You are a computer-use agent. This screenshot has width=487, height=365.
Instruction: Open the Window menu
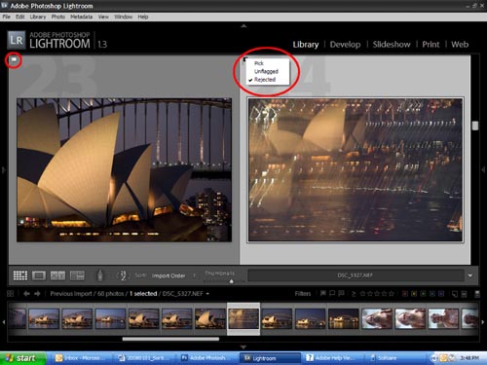(x=123, y=17)
